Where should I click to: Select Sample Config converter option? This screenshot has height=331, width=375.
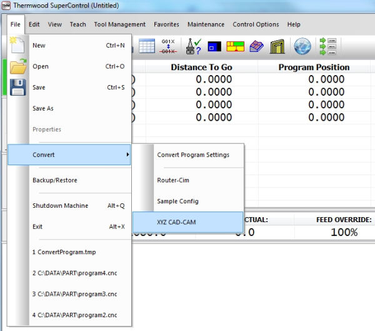click(188, 201)
